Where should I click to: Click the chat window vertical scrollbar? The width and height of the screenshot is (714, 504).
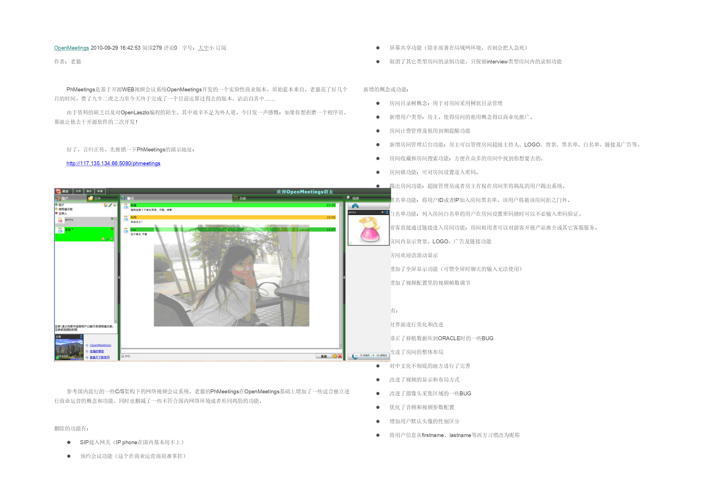point(340,275)
